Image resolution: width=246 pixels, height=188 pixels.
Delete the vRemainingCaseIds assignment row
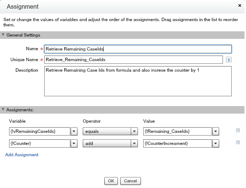pyautogui.click(x=238, y=131)
